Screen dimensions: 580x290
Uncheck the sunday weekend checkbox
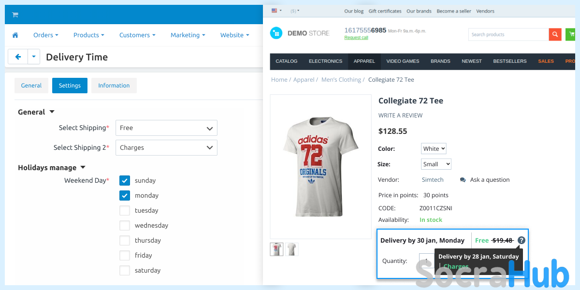click(125, 180)
